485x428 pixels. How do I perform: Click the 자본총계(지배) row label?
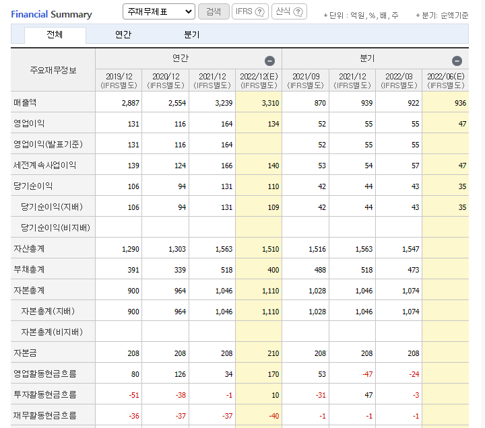point(48,311)
